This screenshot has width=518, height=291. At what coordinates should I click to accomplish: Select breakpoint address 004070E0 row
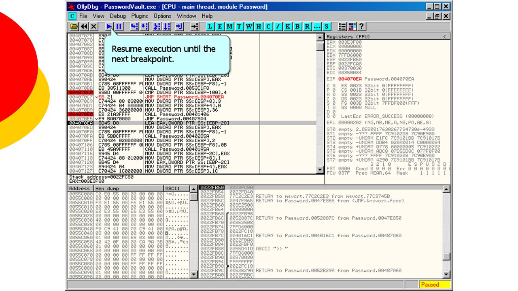[191, 114]
